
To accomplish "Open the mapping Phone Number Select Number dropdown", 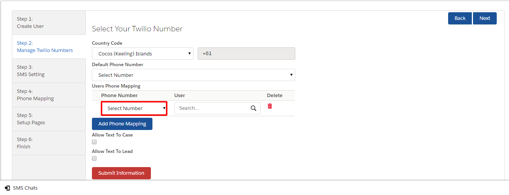I will coord(134,108).
